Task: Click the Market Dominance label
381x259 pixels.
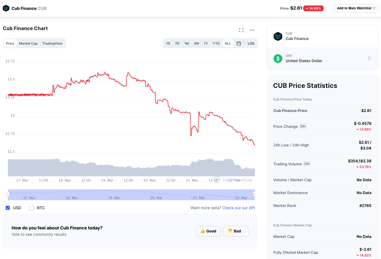Action: pyautogui.click(x=291, y=193)
